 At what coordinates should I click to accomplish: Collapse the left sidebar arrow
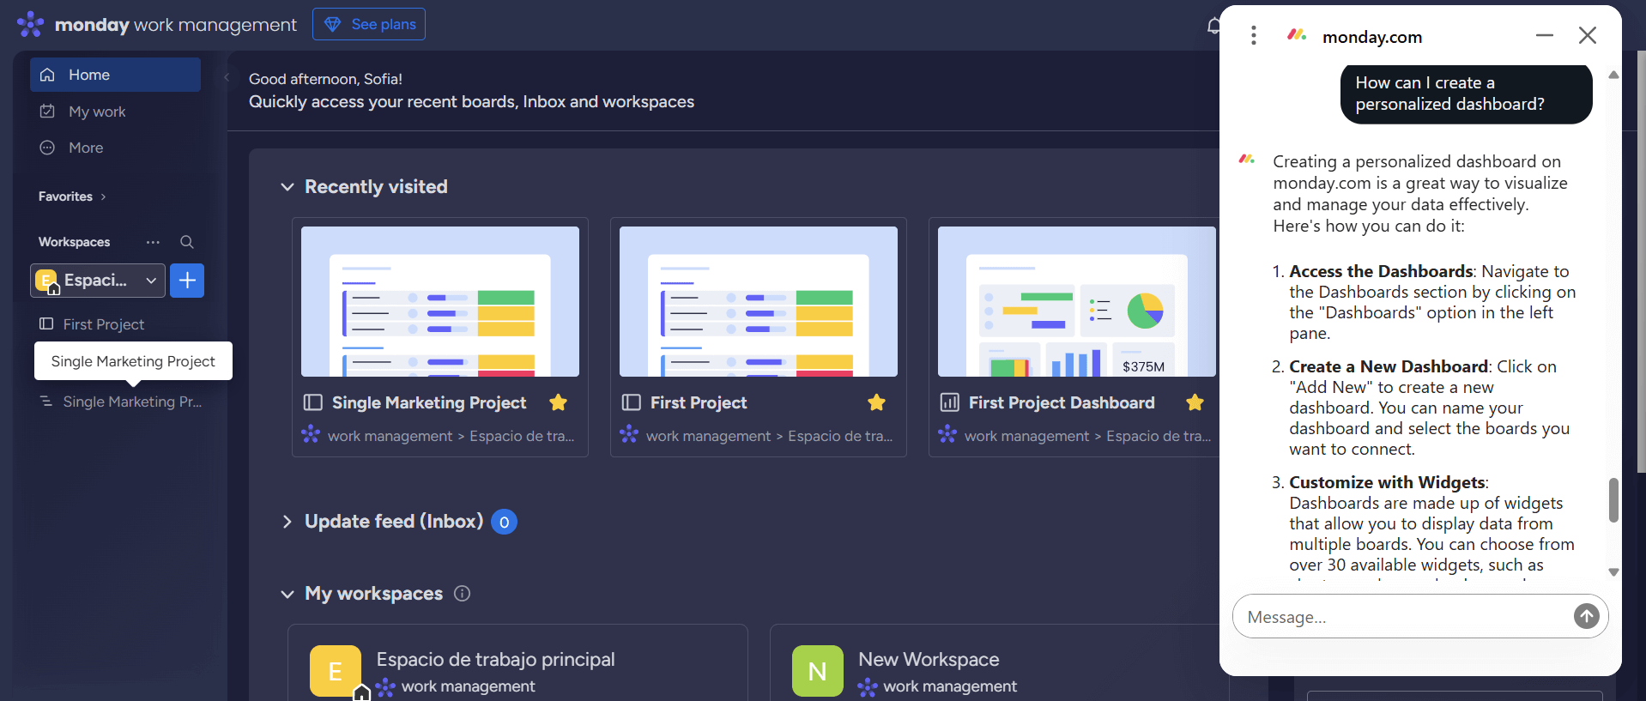coord(227,77)
